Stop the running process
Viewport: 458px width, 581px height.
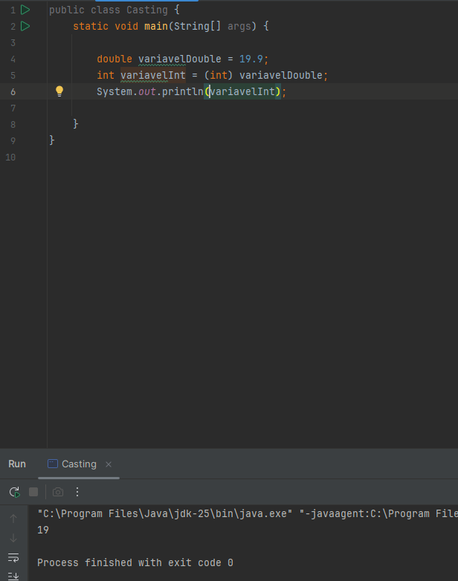33,492
